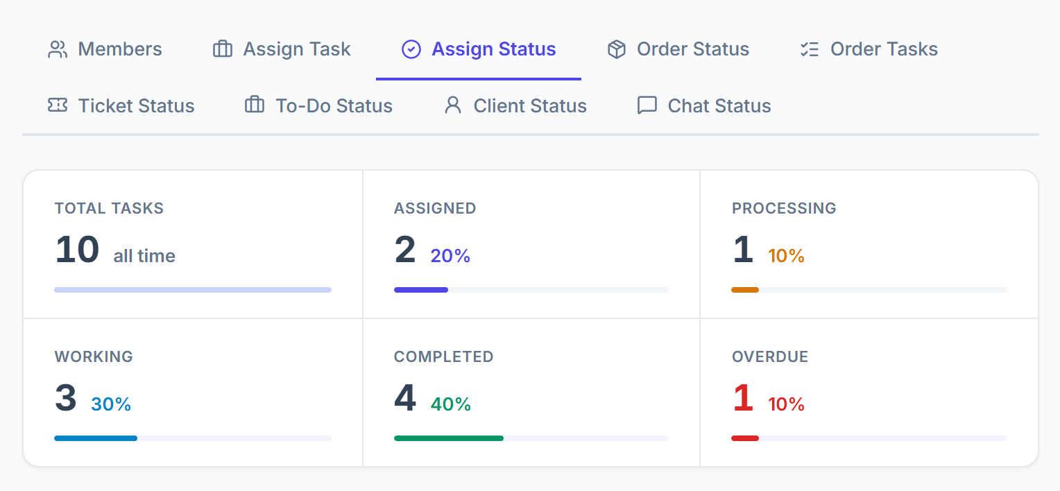Click the red Overdue count 1
1060x491 pixels.
click(x=743, y=398)
